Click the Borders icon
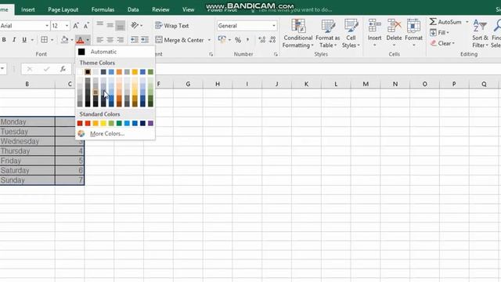The height and width of the screenshot is (282, 501). click(x=45, y=40)
